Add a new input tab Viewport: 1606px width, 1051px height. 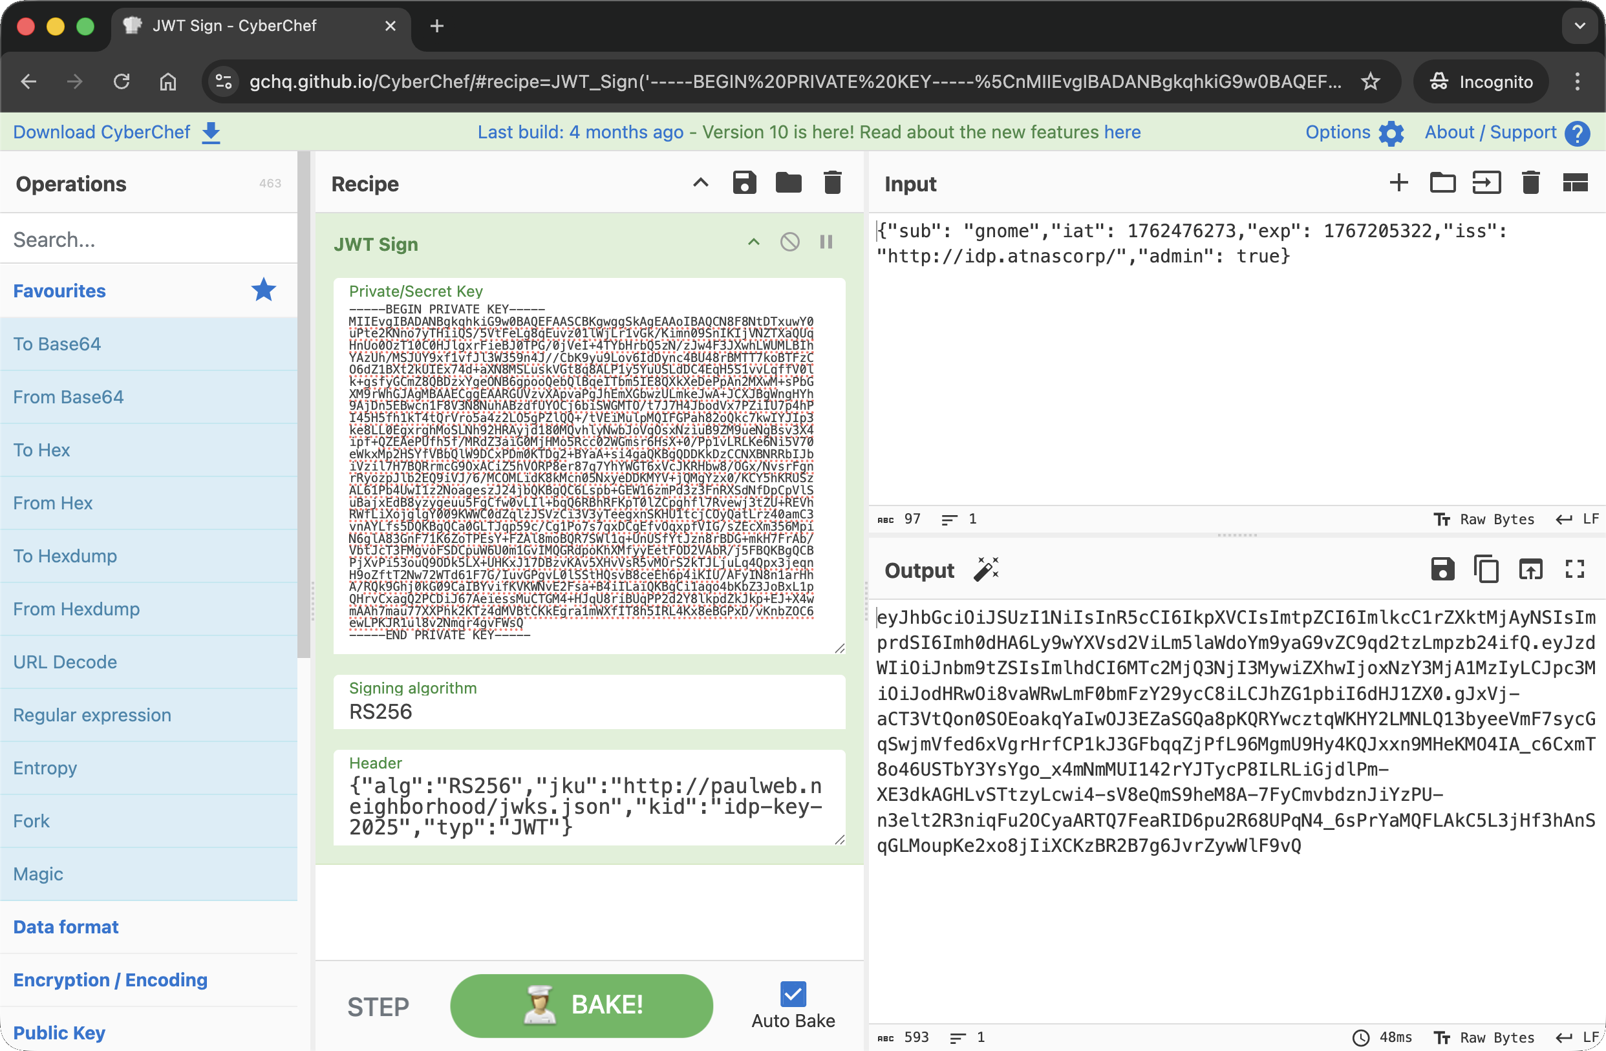(x=1398, y=183)
